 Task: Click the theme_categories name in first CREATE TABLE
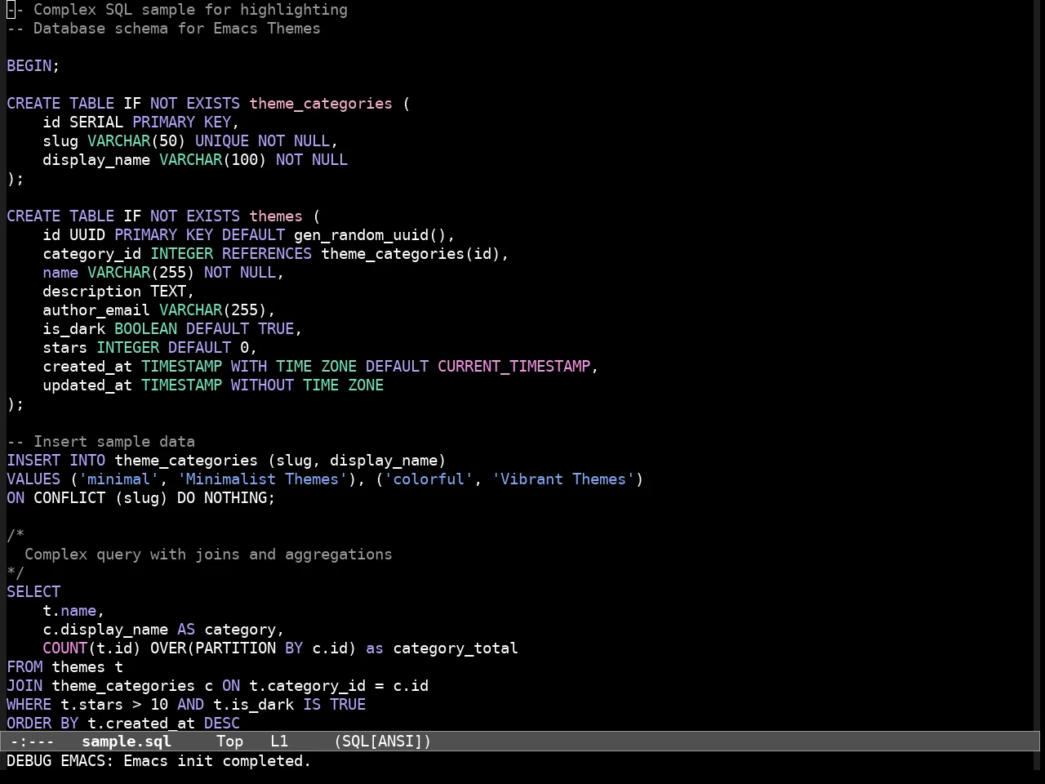coord(321,104)
